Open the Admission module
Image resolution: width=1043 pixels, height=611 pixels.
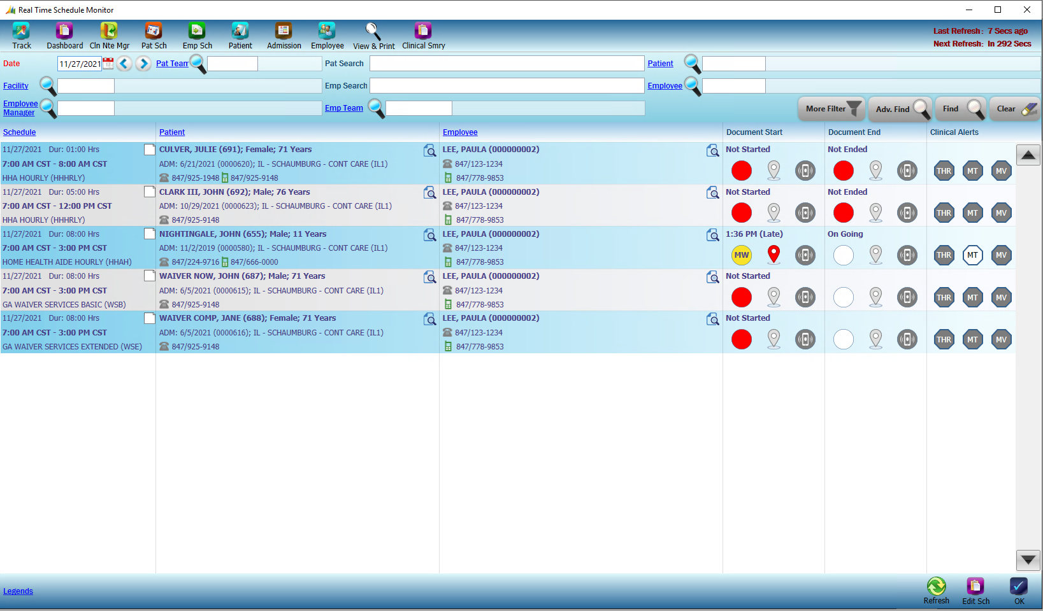point(284,35)
